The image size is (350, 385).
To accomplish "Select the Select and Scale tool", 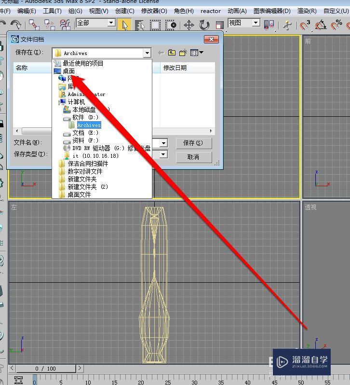I will coord(219,25).
